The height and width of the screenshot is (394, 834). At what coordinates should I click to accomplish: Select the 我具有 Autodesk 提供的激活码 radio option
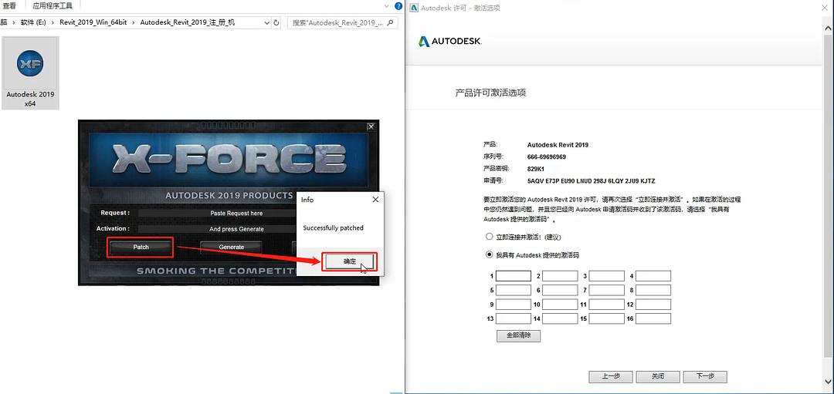tap(489, 254)
